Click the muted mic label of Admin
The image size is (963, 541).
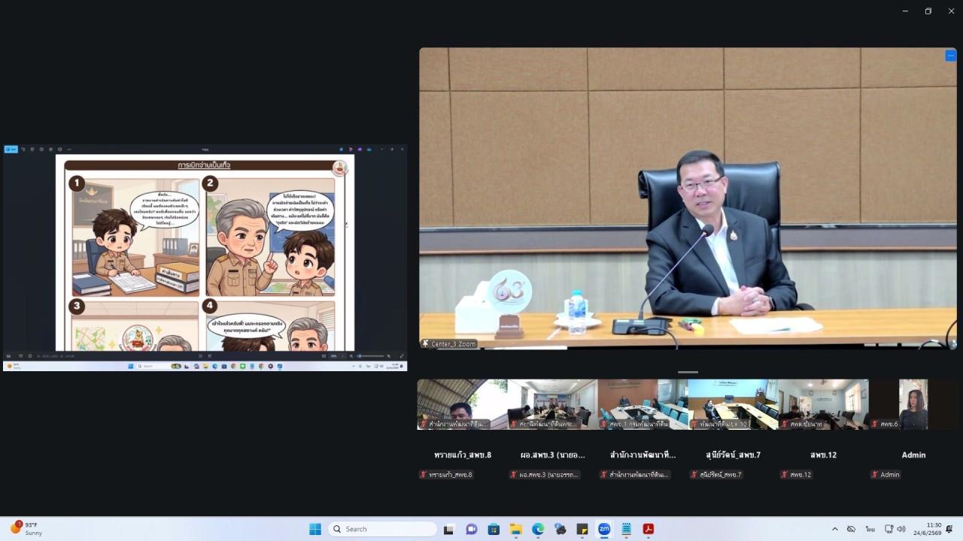[886, 475]
